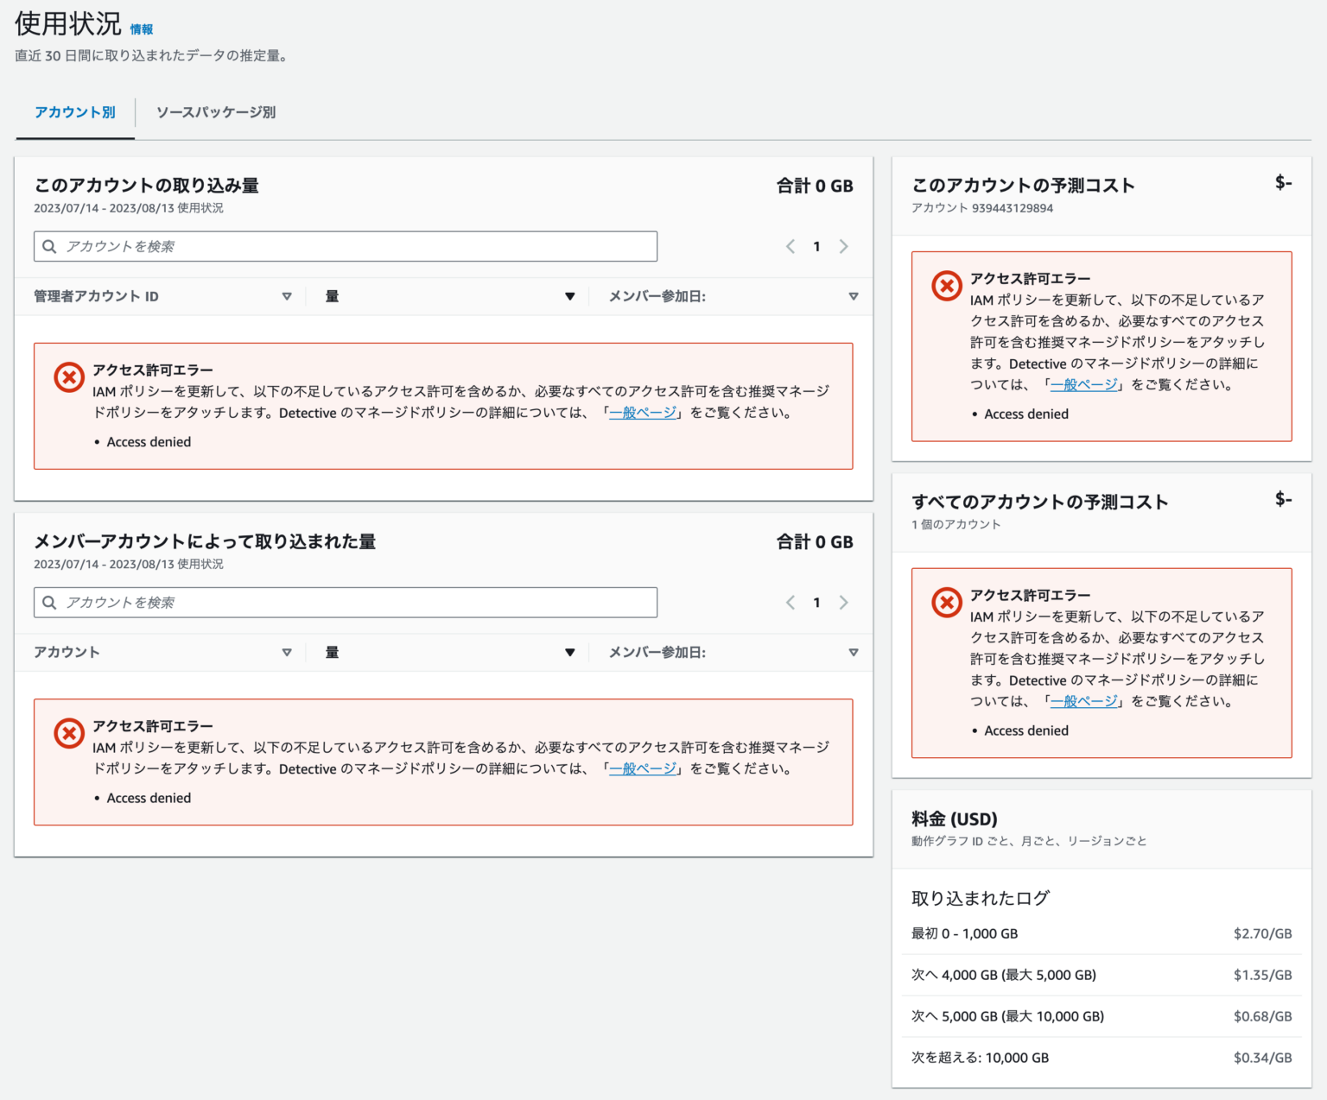The image size is (1327, 1100).
Task: Open the 量 column sort dropdown in the top table
Action: [x=570, y=296]
